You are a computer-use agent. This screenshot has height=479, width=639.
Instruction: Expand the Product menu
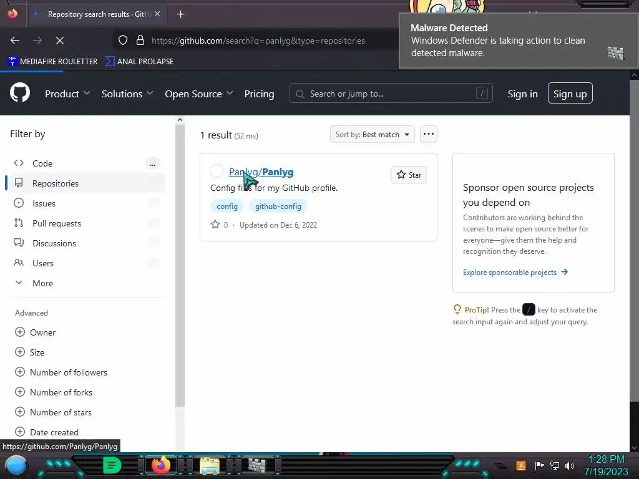[x=67, y=94]
